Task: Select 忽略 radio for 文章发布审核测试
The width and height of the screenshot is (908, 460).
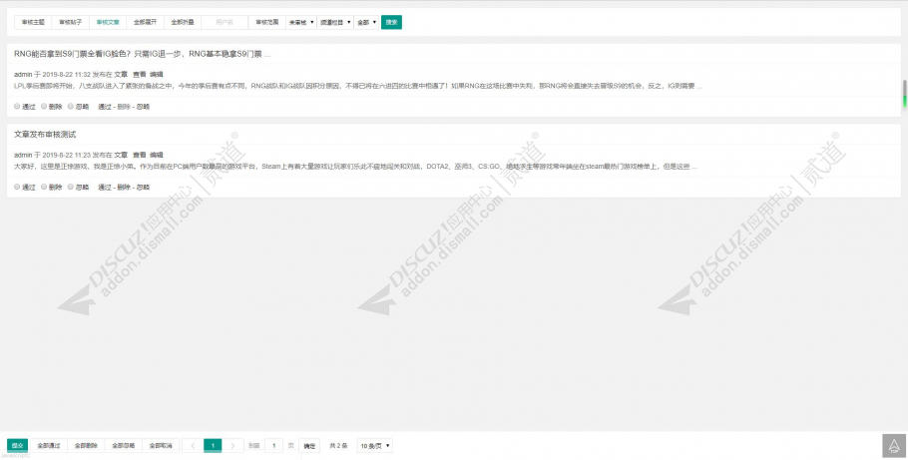Action: [x=71, y=187]
